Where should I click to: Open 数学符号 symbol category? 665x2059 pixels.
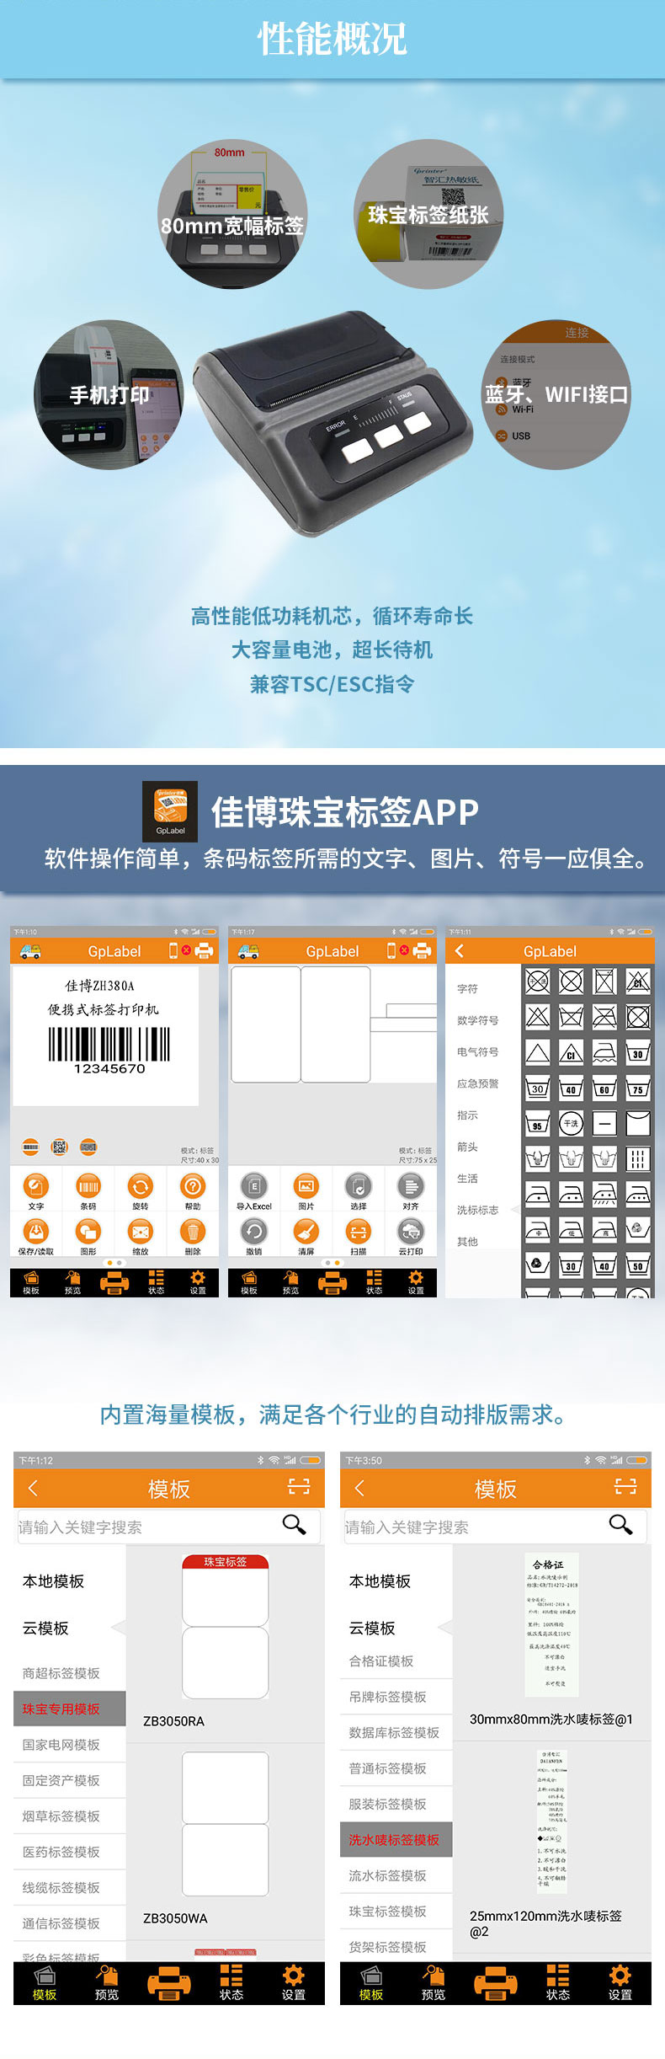point(477,1020)
